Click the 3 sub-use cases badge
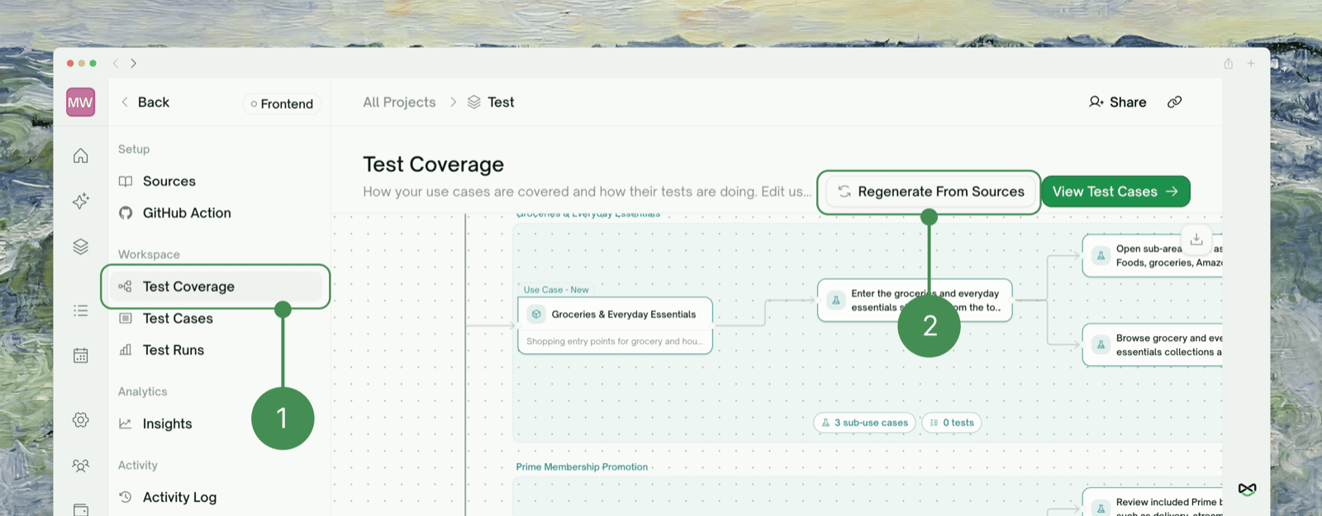Image resolution: width=1322 pixels, height=516 pixels. pos(864,423)
